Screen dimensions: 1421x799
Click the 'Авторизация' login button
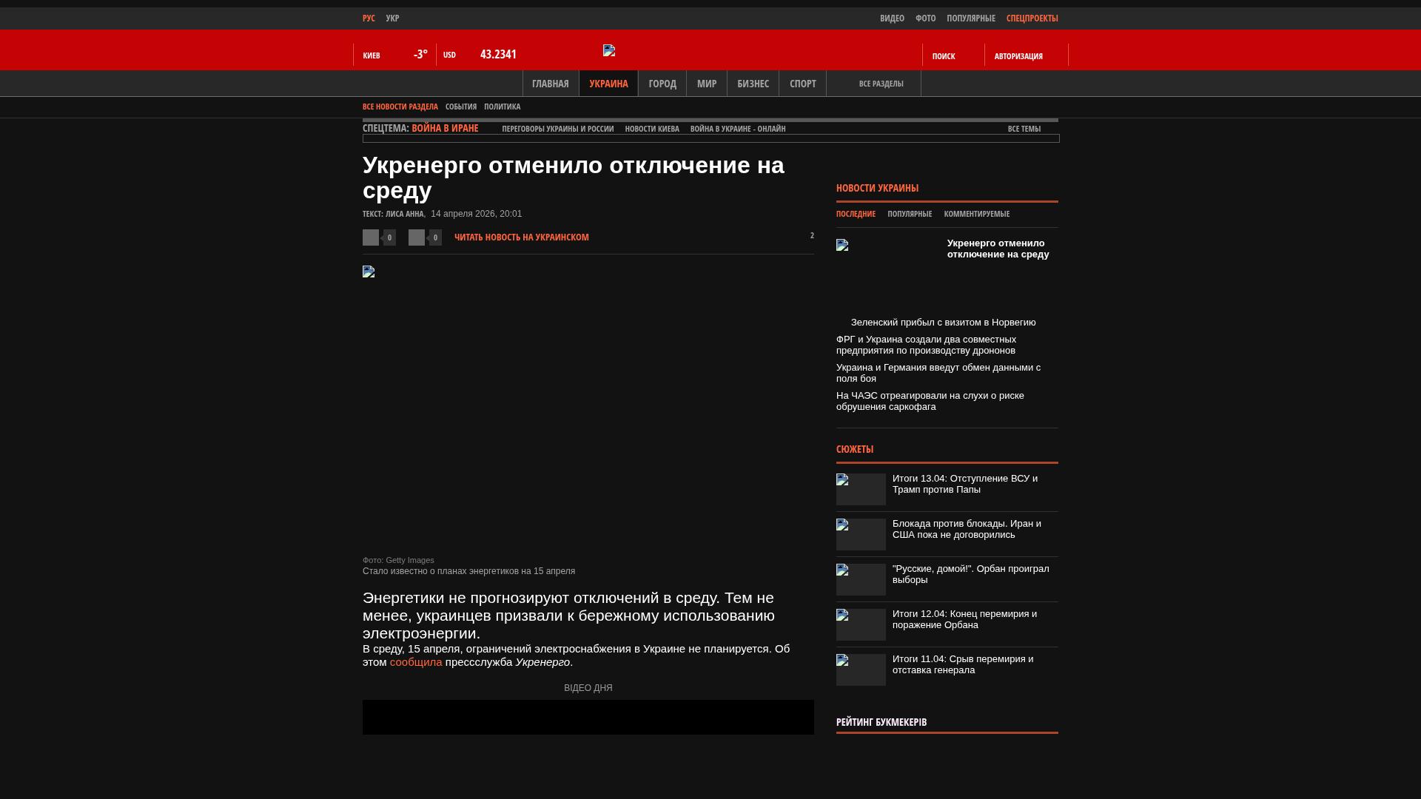1018,56
